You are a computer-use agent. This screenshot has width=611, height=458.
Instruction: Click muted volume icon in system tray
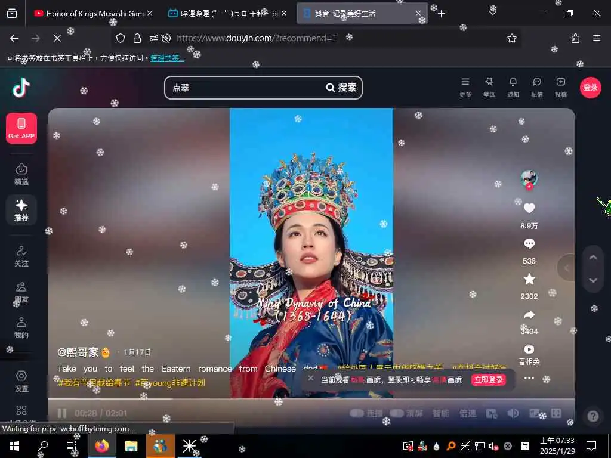(493, 446)
